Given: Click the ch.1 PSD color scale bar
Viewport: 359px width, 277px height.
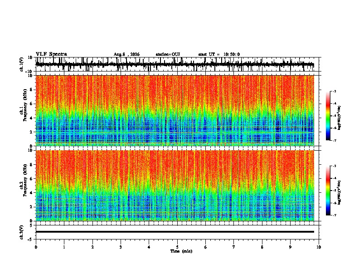Looking at the screenshot, I should (328, 116).
